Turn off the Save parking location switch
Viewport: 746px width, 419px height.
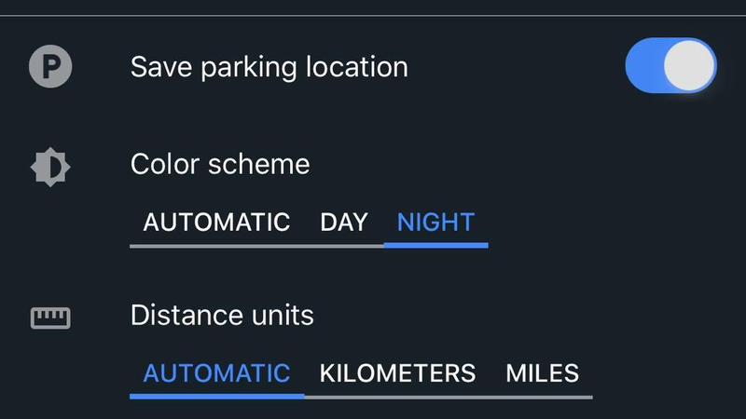(670, 65)
